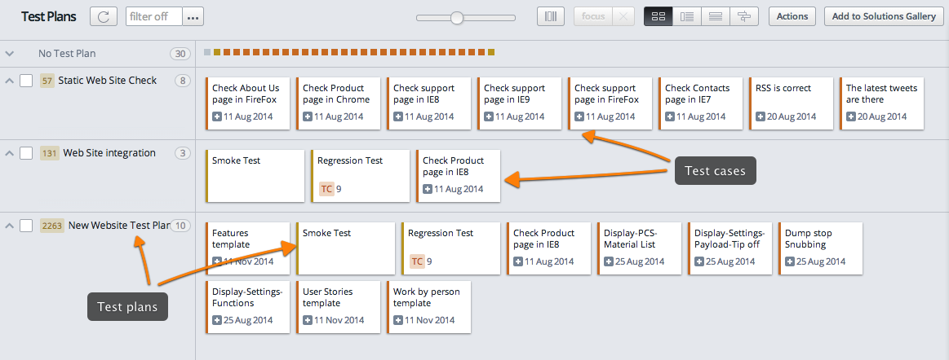The width and height of the screenshot is (949, 360).
Task: Click the Test Plans board title
Action: click(x=48, y=17)
